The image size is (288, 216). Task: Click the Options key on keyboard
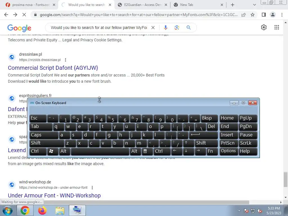point(229,151)
